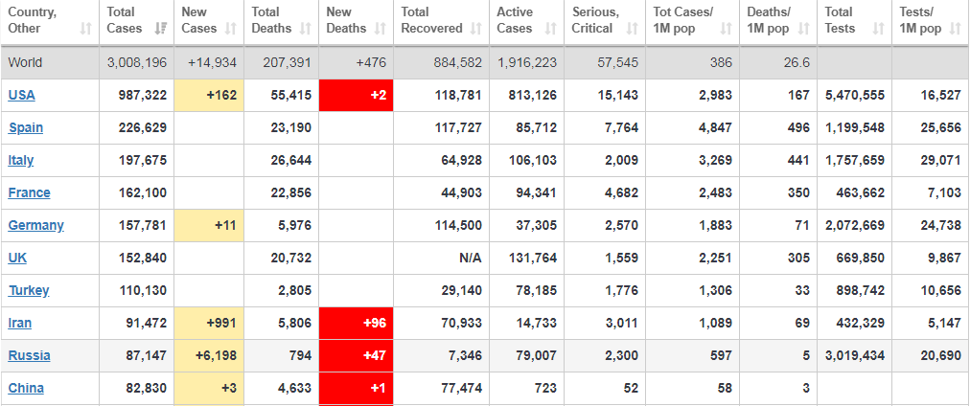Select the Iran country link
The image size is (970, 406).
coord(20,323)
